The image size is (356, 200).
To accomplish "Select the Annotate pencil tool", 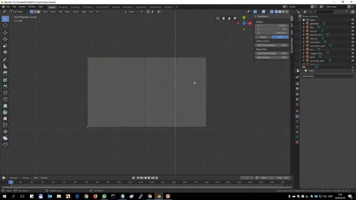I will pyautogui.click(x=5, y=59).
